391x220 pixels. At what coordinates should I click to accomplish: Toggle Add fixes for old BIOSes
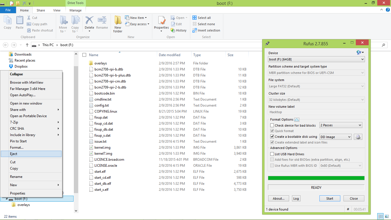(272, 160)
